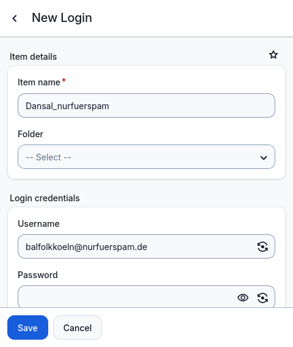Image resolution: width=293 pixels, height=347 pixels.
Task: Go back using the arrow beside New Login
Action: [15, 18]
